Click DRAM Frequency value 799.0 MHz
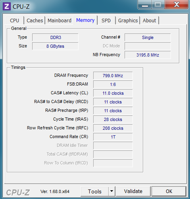 113,76
